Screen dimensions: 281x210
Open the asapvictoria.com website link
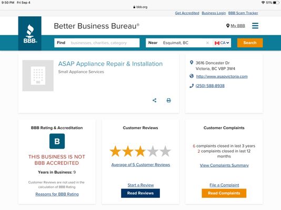(222, 77)
